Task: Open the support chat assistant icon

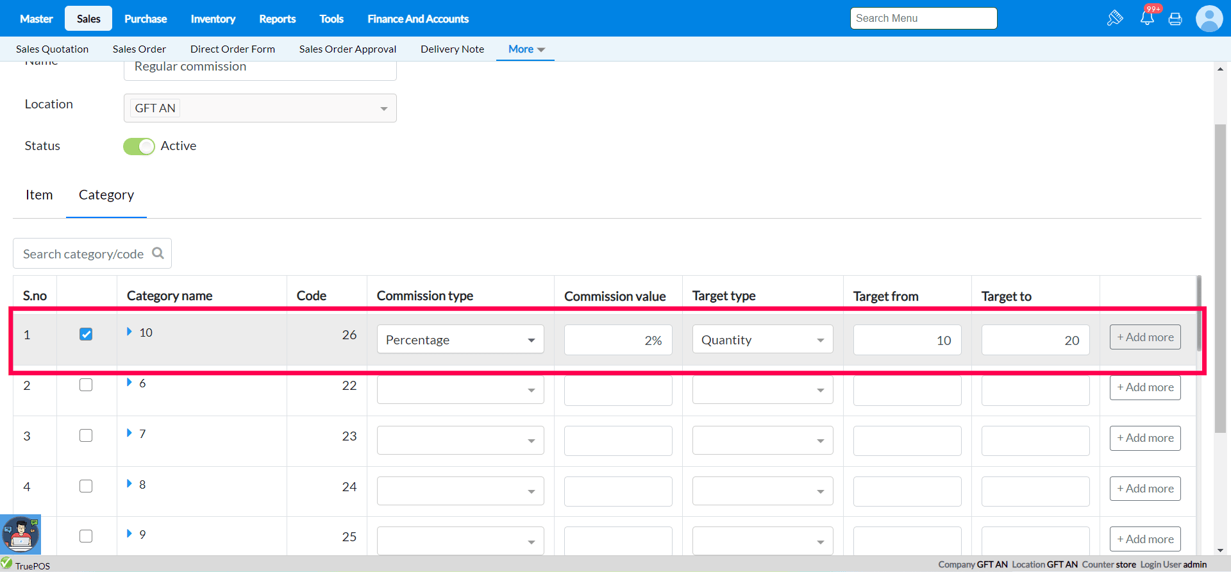Action: 21,534
